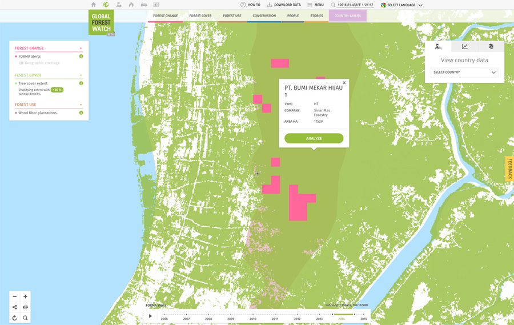Open the Forest Use menu tab

[x=232, y=16]
